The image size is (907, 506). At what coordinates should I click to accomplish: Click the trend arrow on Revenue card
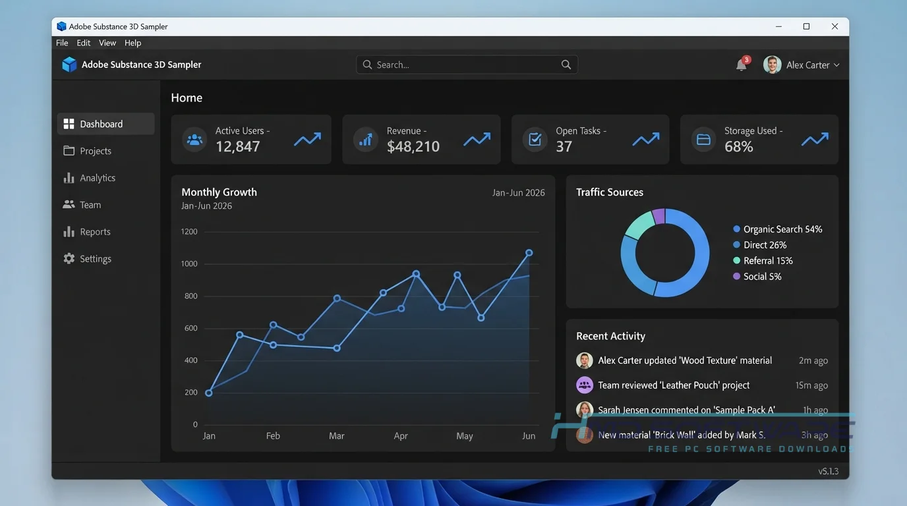click(x=477, y=140)
